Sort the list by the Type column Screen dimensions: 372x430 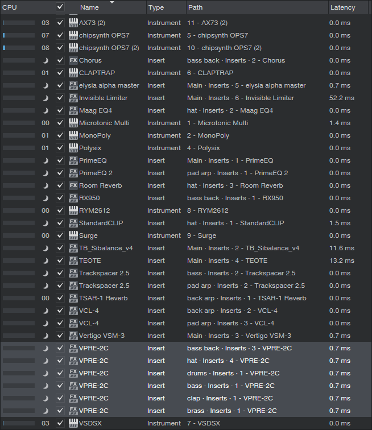[x=156, y=7]
